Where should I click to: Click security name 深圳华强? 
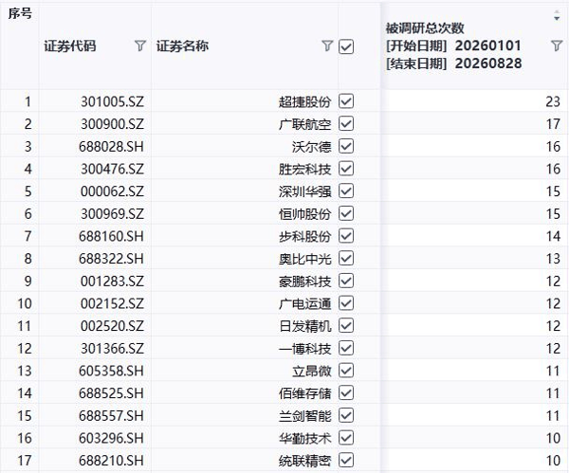tap(304, 191)
